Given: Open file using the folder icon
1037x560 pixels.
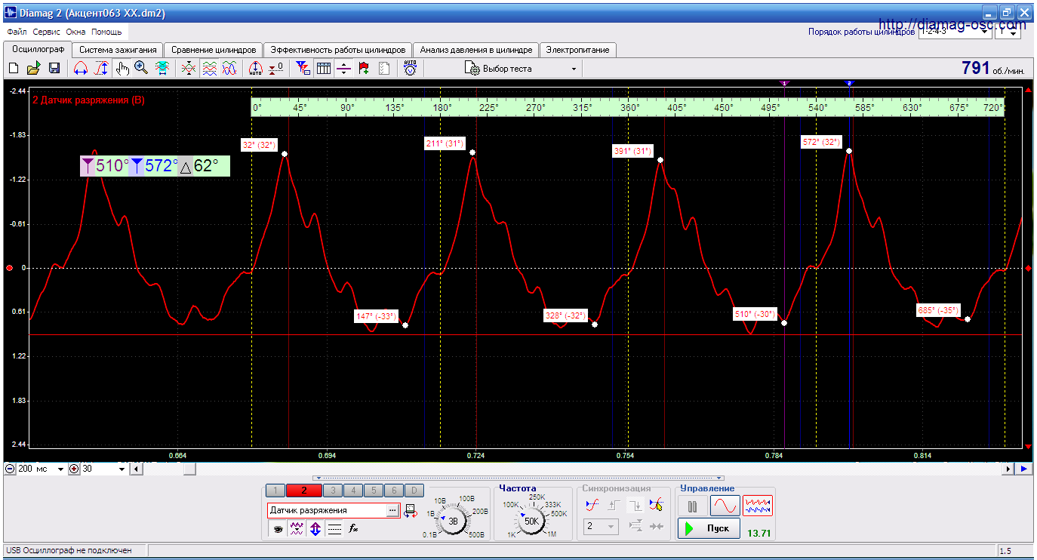Looking at the screenshot, I should pyautogui.click(x=33, y=69).
